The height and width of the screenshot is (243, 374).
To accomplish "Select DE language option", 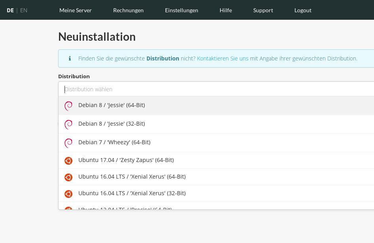I will 10,10.
